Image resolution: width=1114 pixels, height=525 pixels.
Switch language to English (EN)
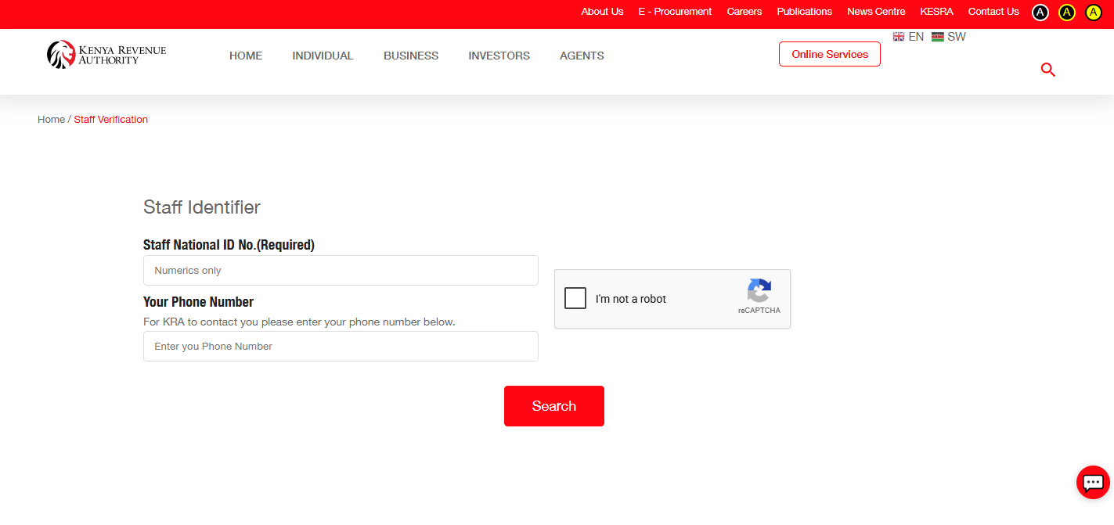coord(908,37)
